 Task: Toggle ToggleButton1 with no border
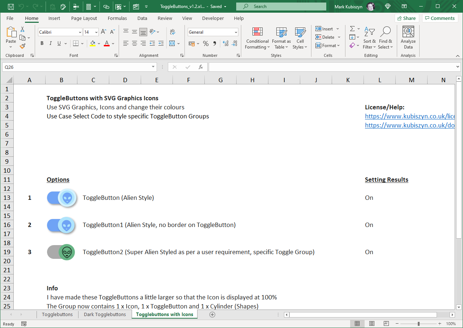(61, 225)
